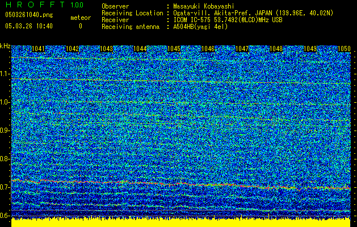Click the Observer field label
357x227 pixels.
click(115, 6)
